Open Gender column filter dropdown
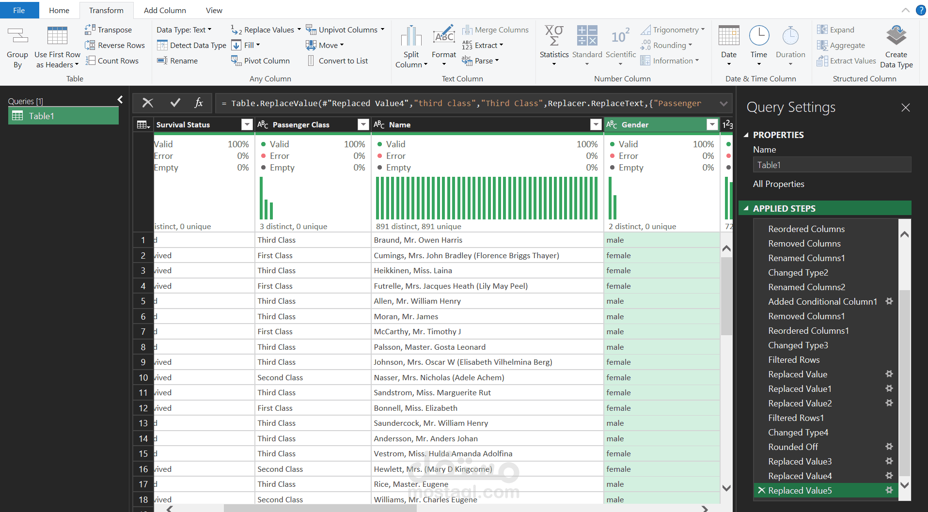The height and width of the screenshot is (512, 928). click(x=712, y=125)
